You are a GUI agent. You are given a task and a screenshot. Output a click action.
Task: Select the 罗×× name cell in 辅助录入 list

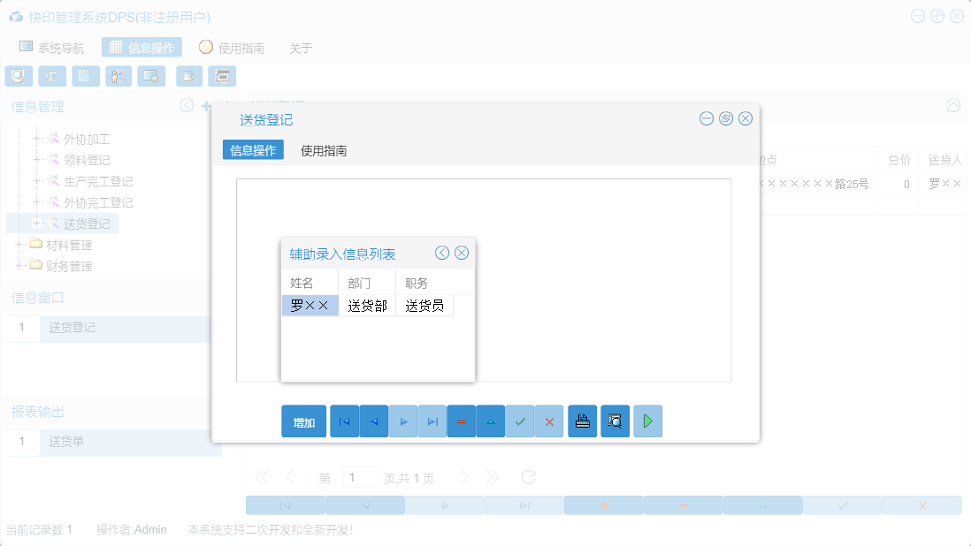coord(310,306)
